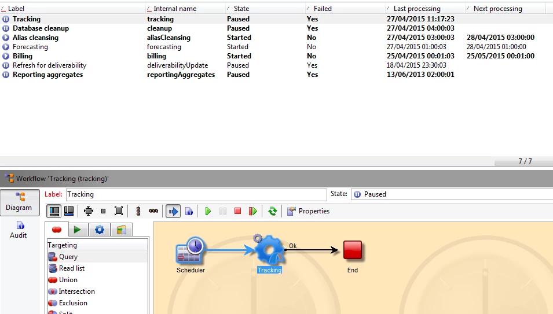Sort list by Last processing column header
553x314 pixels.
tap(426, 9)
